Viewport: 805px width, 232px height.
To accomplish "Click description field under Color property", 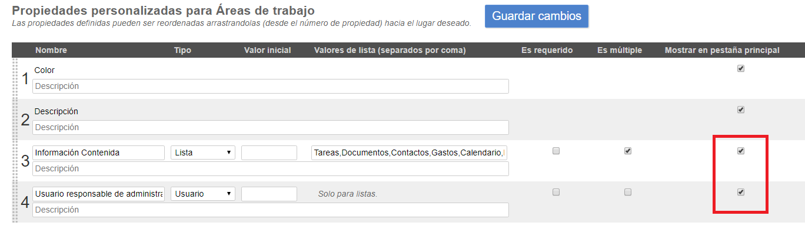I will tap(271, 86).
